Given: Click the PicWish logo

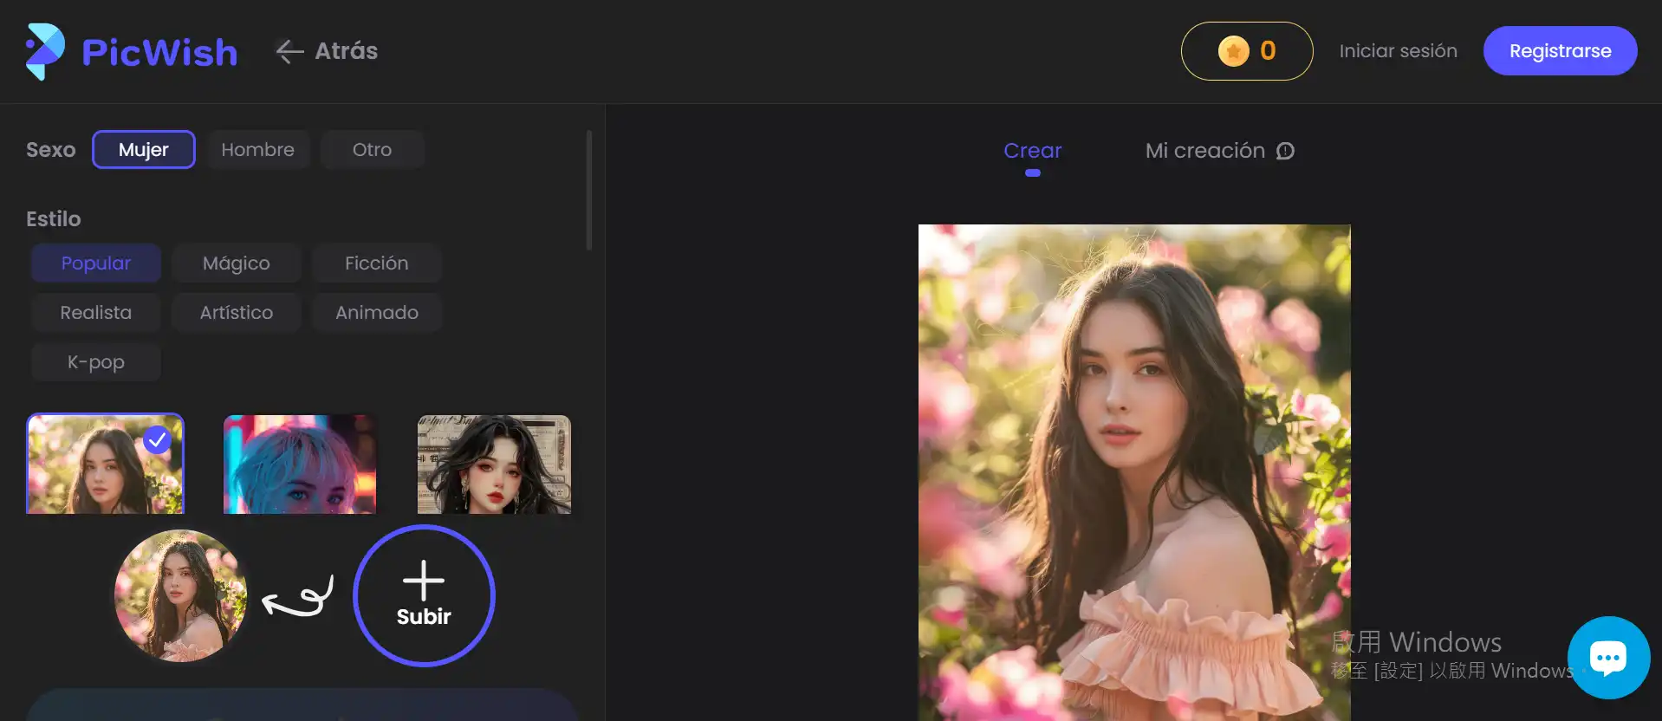Looking at the screenshot, I should click(x=132, y=51).
